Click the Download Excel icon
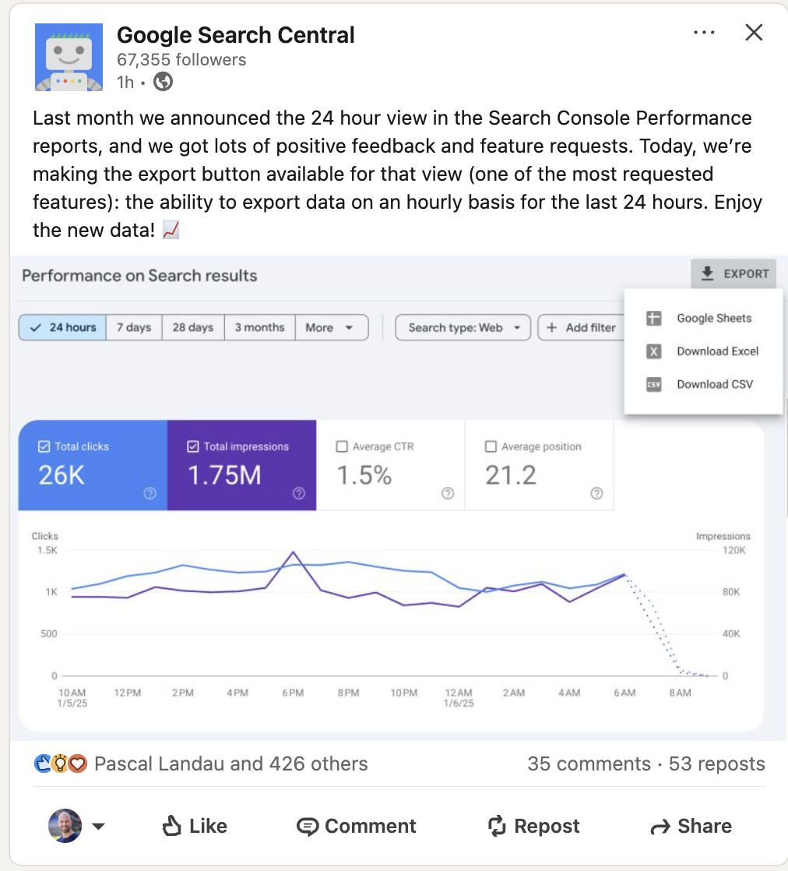This screenshot has width=788, height=871. coord(653,351)
